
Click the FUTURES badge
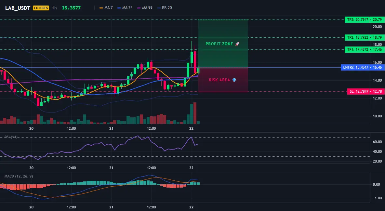tap(41, 8)
